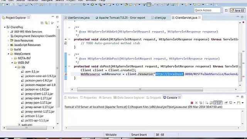This screenshot has height=139, width=247.
Task: Maximize the Console panel
Action: coord(242,97)
